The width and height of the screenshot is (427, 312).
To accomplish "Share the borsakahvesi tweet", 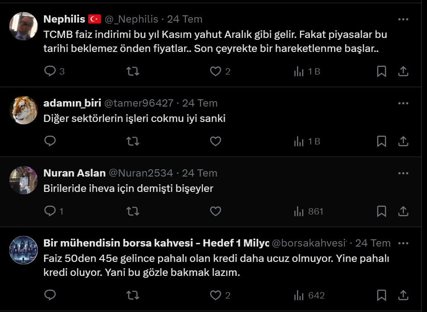I will [403, 295].
